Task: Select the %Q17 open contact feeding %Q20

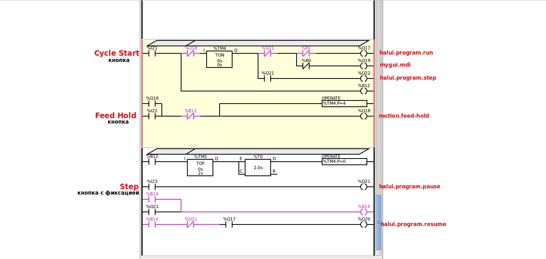Action: pos(229,224)
